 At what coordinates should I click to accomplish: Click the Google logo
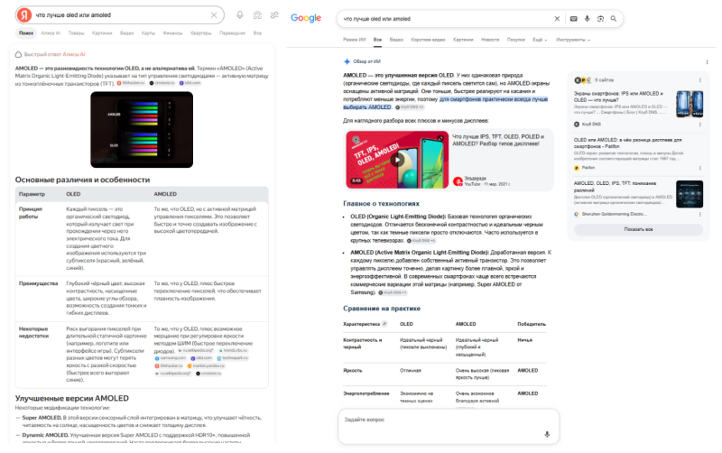click(x=306, y=18)
